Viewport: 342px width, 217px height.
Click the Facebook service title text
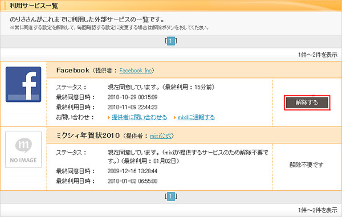pyautogui.click(x=72, y=70)
